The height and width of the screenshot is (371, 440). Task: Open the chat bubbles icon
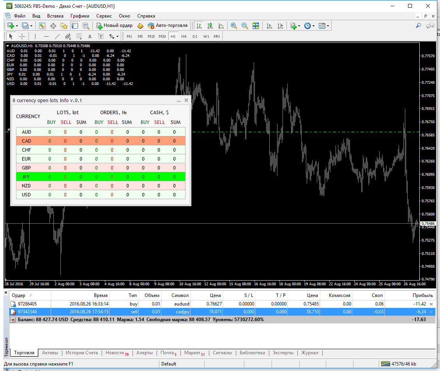430,26
